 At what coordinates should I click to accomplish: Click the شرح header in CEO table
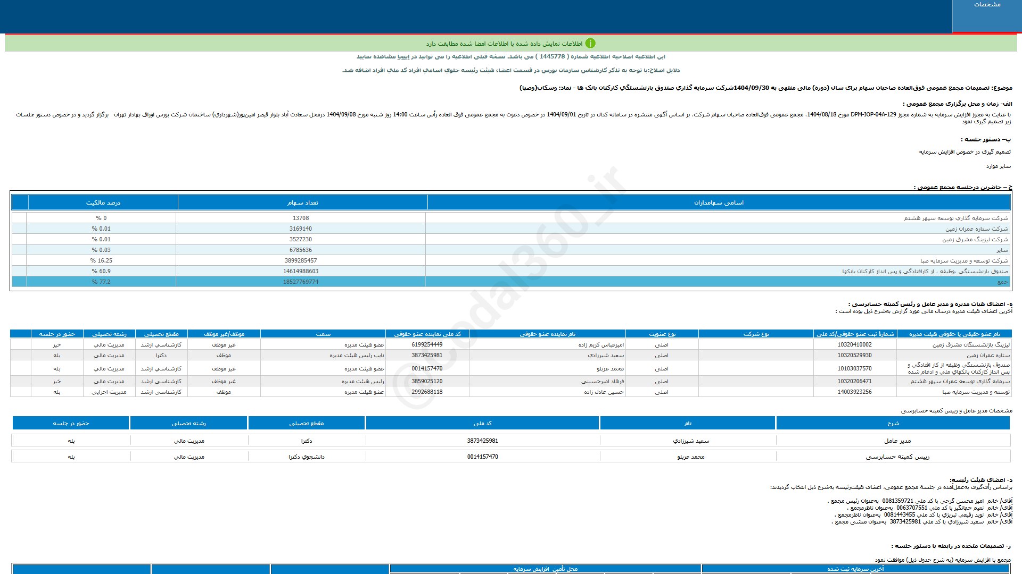click(x=893, y=423)
